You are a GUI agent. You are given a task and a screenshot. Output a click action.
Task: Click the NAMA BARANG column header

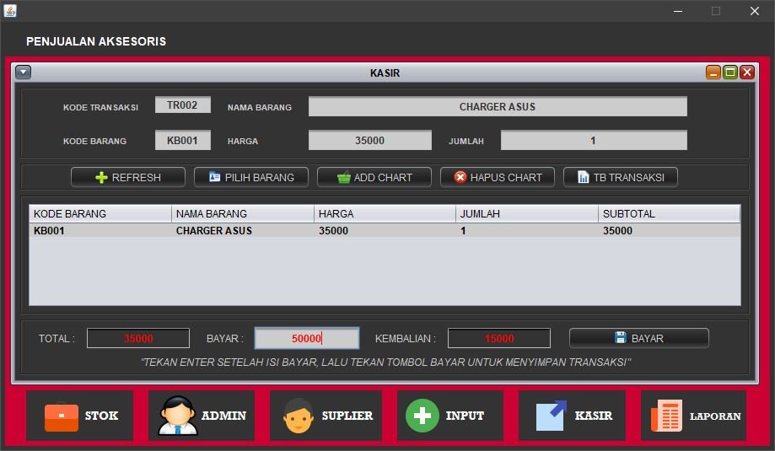click(243, 213)
